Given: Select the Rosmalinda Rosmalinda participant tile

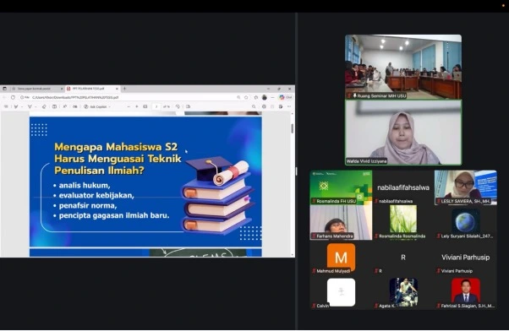Looking at the screenshot, I should [403, 223].
